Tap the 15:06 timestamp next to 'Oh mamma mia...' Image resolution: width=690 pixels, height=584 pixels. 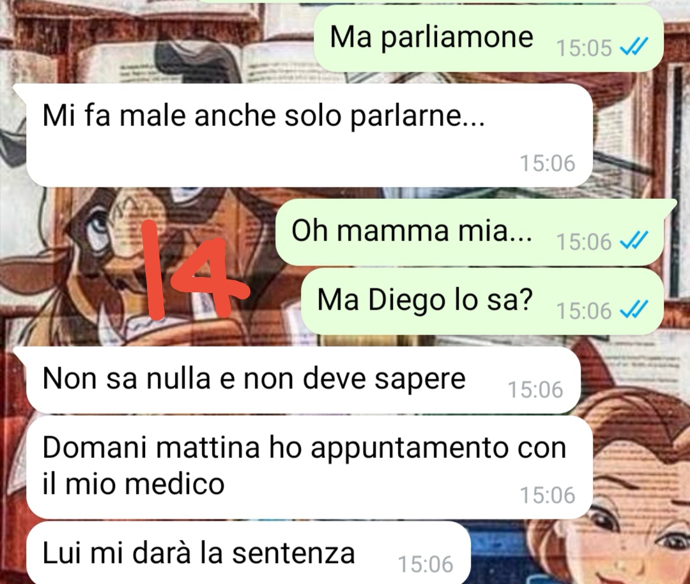[584, 242]
